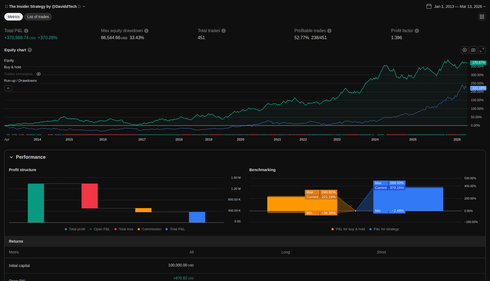Screen dimensions: 490x281
Task: Click the stacked layout icon below date range
Action: pyautogui.click(x=482, y=17)
